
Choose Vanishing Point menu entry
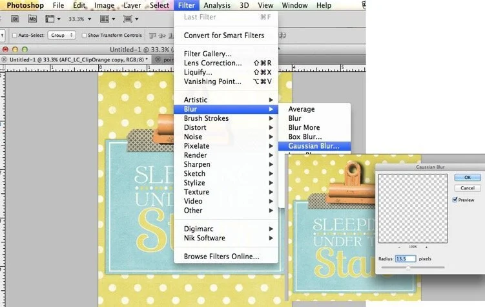point(226,81)
